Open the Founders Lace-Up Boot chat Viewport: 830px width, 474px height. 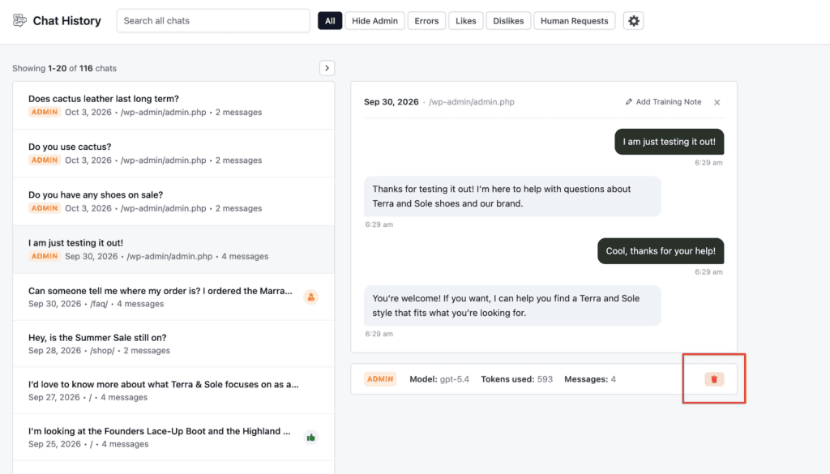pyautogui.click(x=173, y=438)
